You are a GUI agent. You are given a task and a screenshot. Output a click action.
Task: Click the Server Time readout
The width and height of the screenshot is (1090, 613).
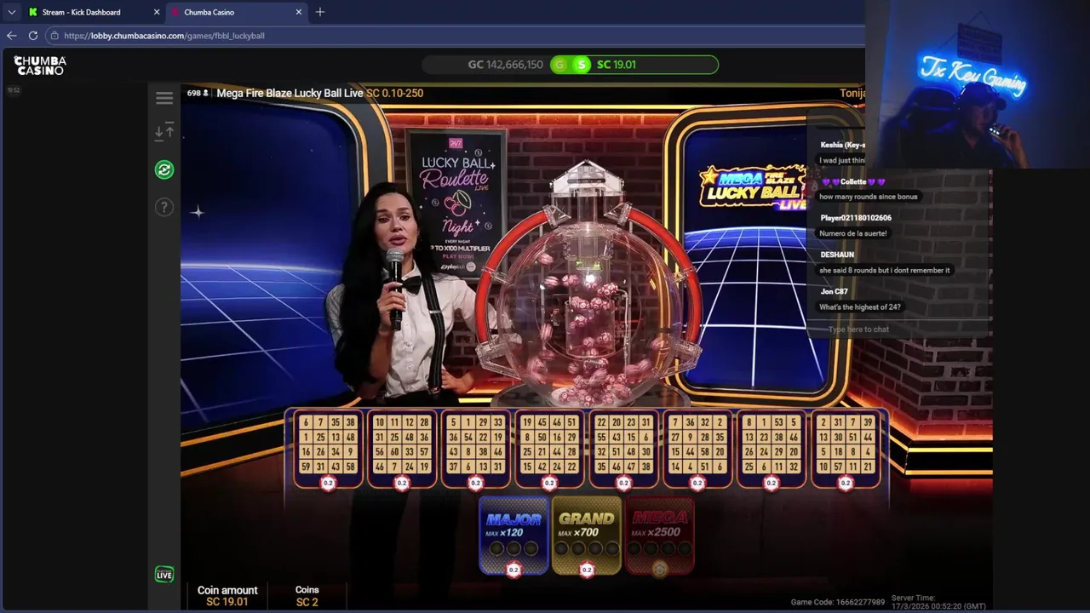[x=938, y=602]
